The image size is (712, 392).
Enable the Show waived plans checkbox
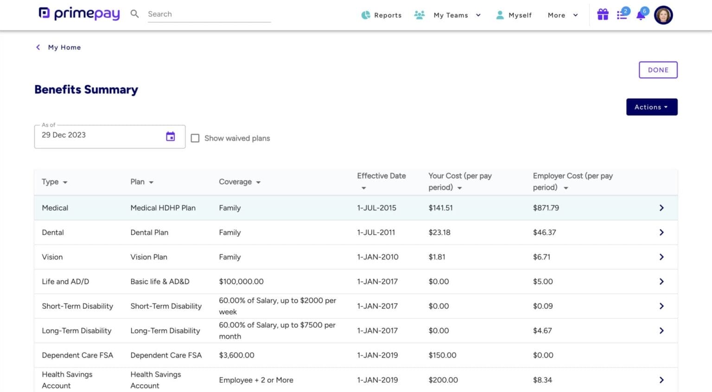tap(195, 138)
